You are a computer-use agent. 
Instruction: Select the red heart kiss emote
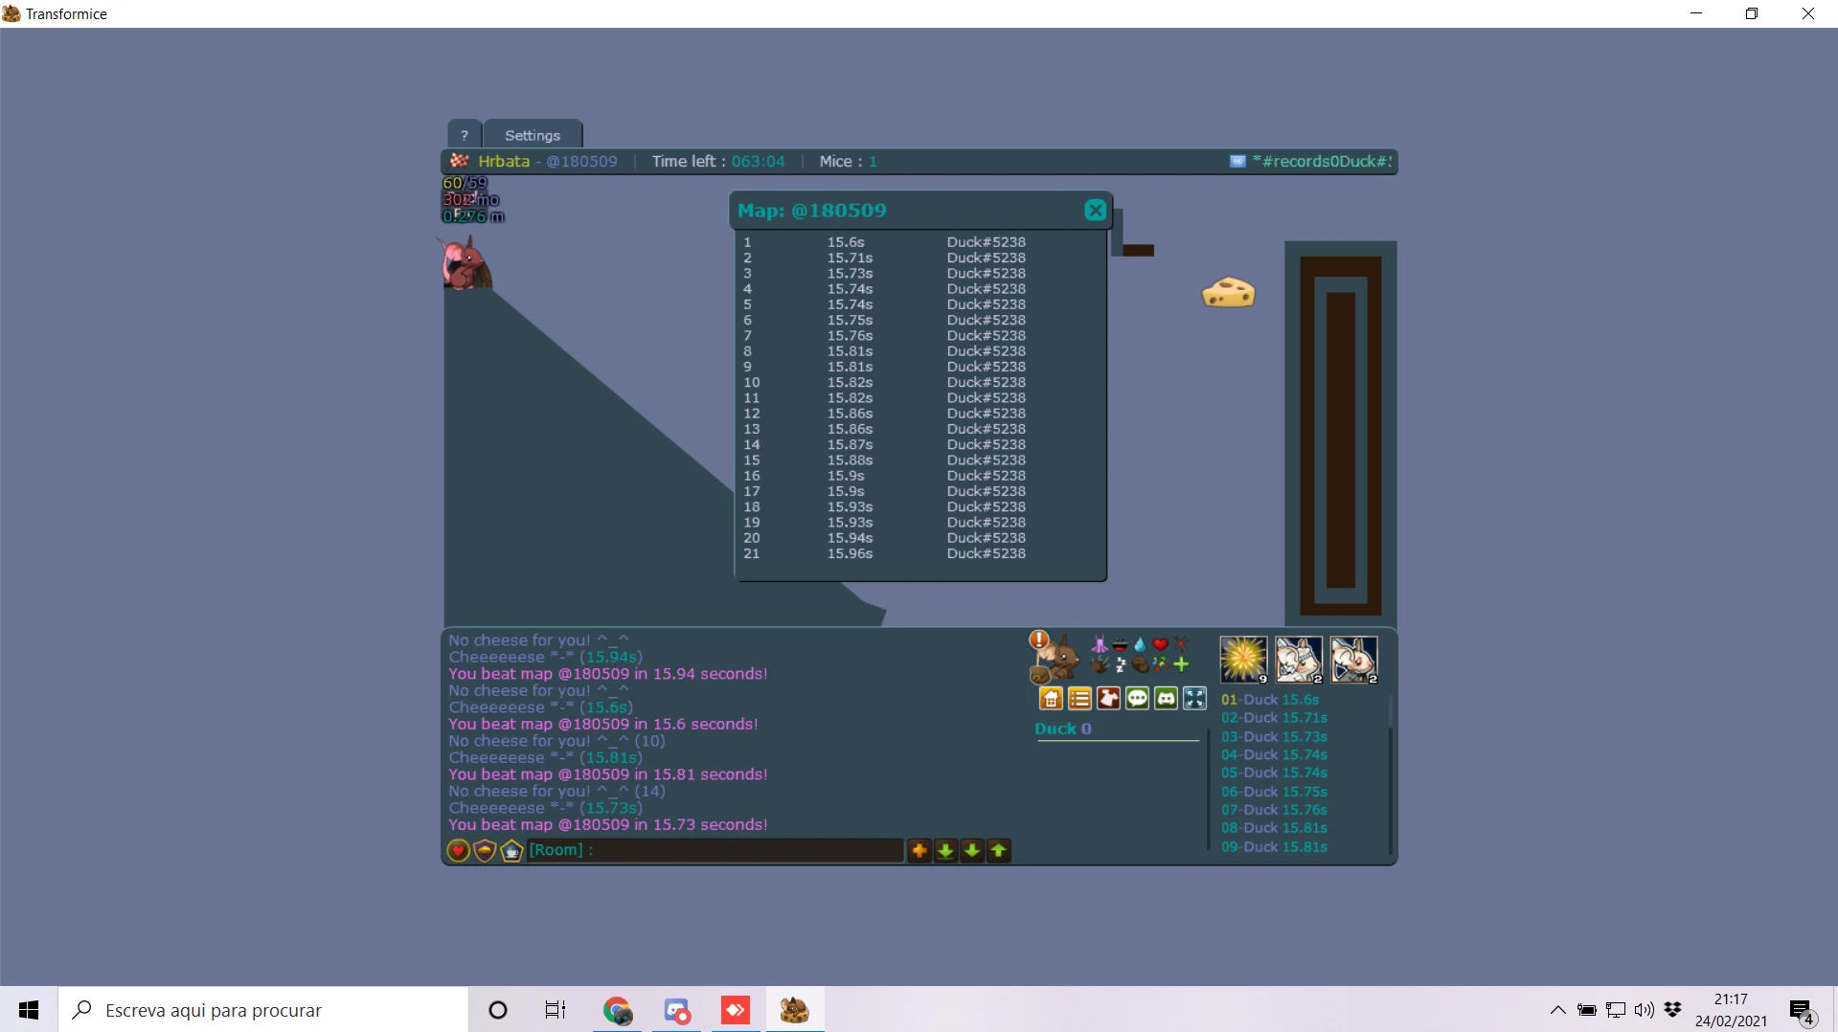tap(1160, 644)
